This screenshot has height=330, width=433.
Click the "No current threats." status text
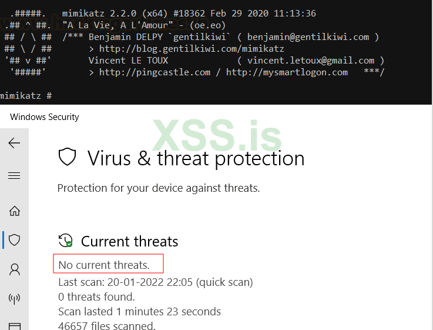[x=104, y=265]
